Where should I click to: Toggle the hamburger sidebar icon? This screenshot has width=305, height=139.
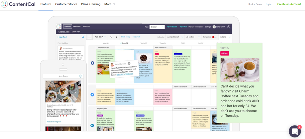89,37
